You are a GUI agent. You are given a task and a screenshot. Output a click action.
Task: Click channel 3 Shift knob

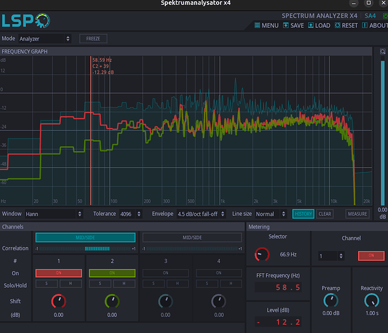165,301
